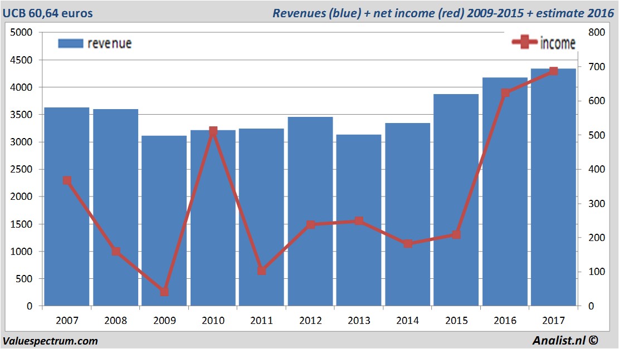
Task: Select the 700 income axis value
Action: click(x=597, y=67)
